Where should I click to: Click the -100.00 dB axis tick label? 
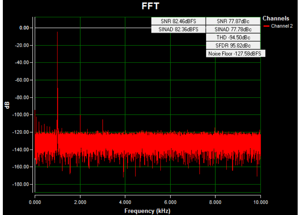pyautogui.click(x=21, y=115)
